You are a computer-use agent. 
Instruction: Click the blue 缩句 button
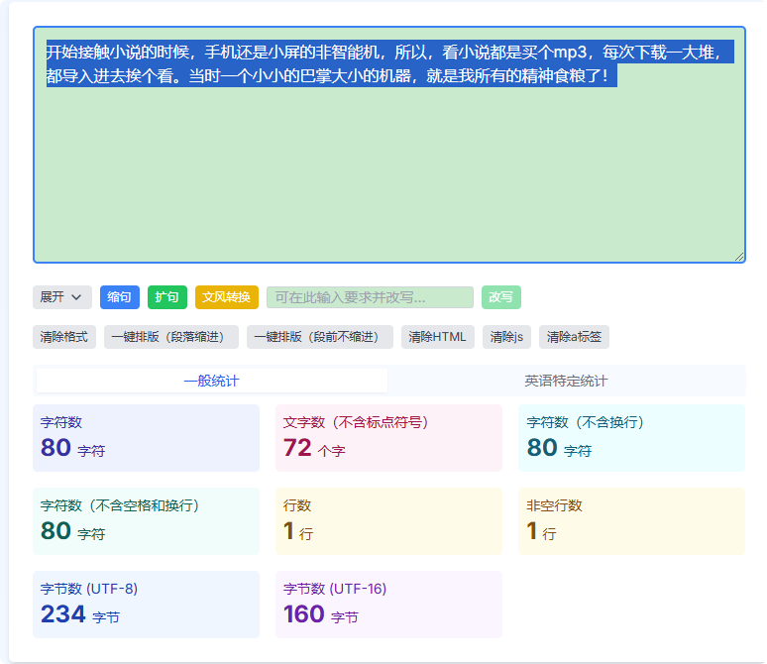tap(120, 297)
